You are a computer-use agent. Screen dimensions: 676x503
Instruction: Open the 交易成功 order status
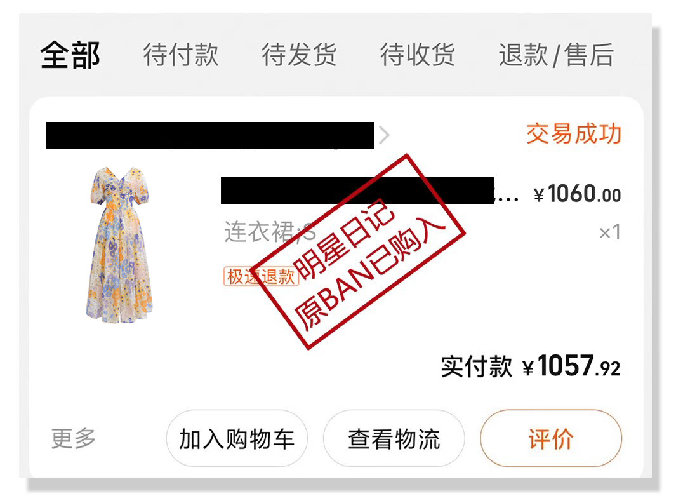[573, 134]
